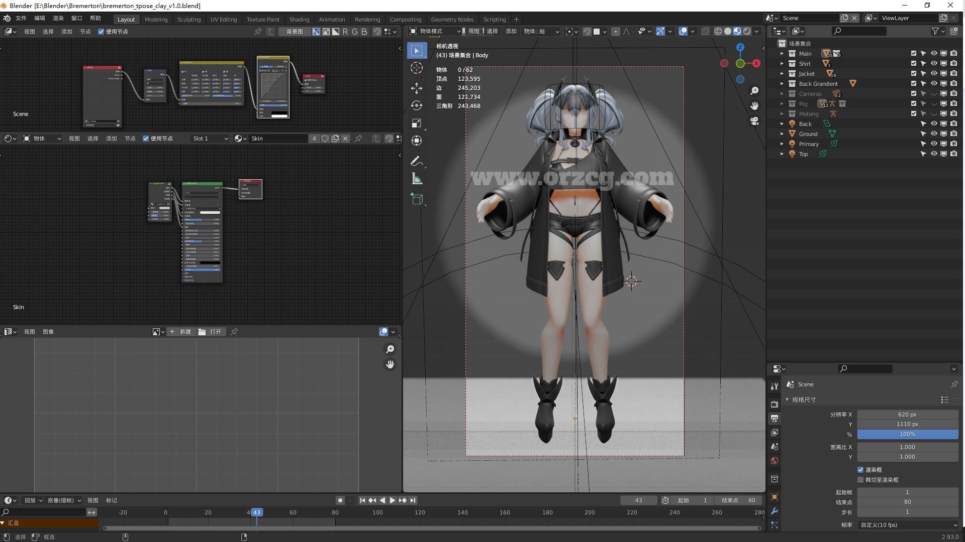The image size is (965, 542).
Task: Click the Open image button in image editor
Action: (x=210, y=332)
